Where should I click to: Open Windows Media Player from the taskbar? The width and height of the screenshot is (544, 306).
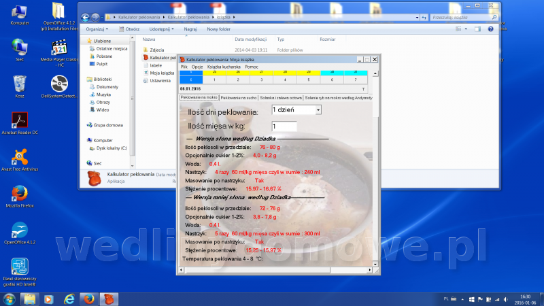(x=48, y=299)
